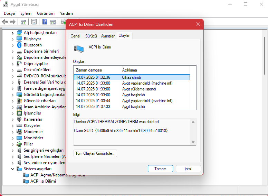Screen dimensions: 268x196
Task: Select the Olaylar tab
Action: (x=124, y=35)
